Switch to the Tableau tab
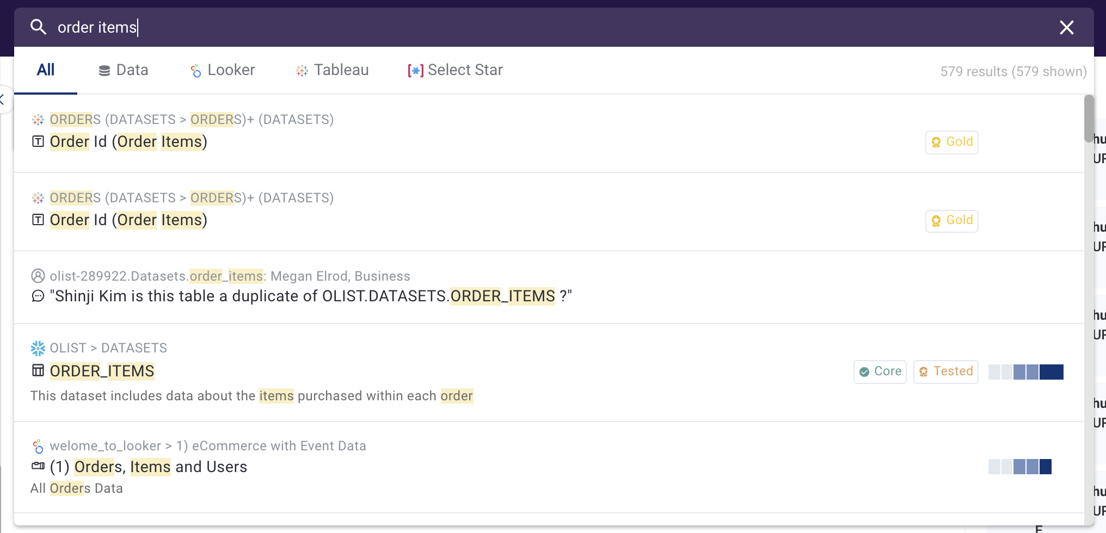The width and height of the screenshot is (1106, 533). [x=332, y=70]
